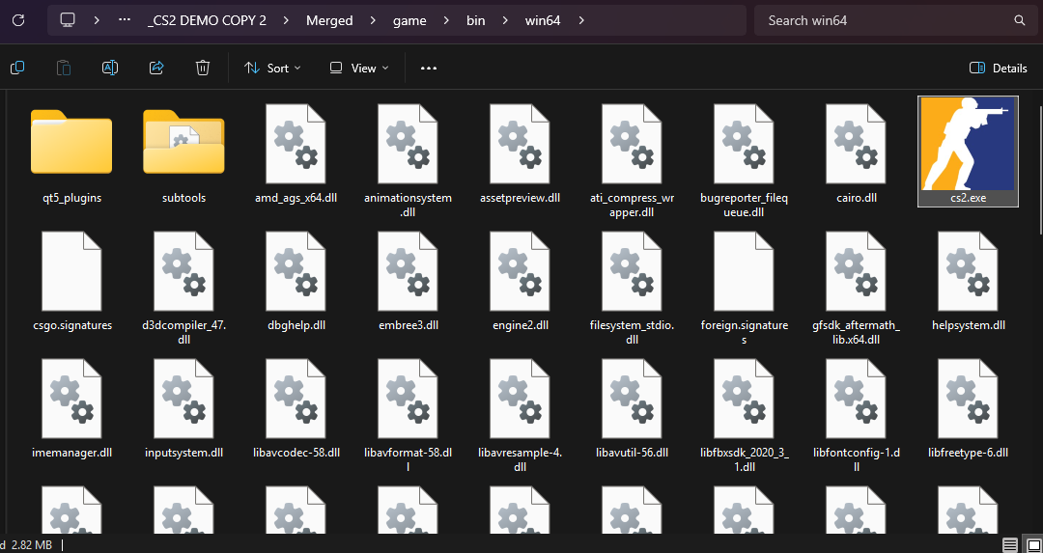Expand the chevron after win64 breadcrumb
This screenshot has height=553, width=1043.
coord(581,20)
